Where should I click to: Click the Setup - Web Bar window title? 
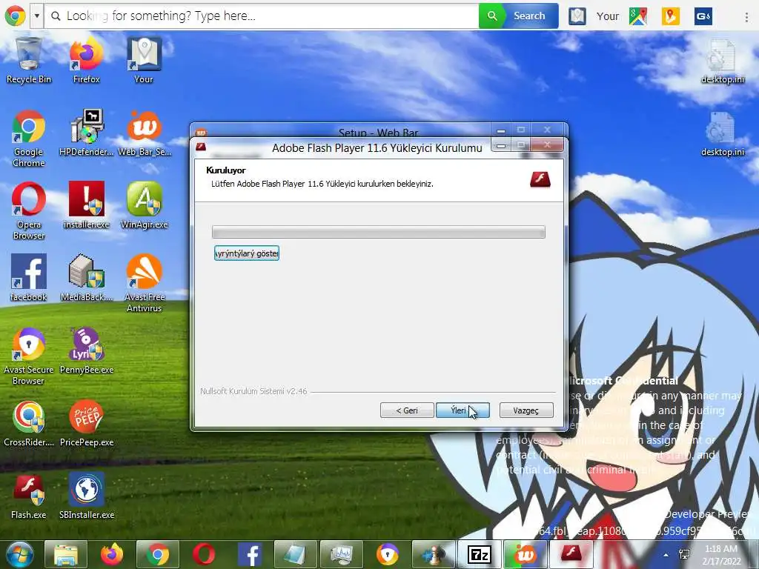coord(378,132)
